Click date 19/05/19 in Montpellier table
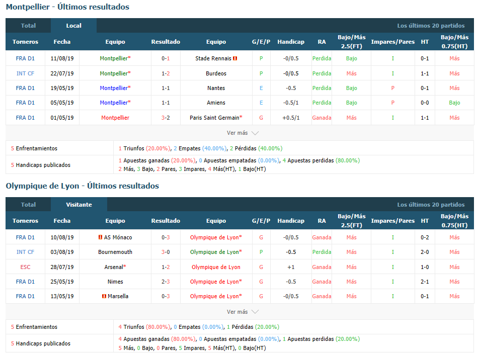The height and width of the screenshot is (356, 479). (62, 88)
